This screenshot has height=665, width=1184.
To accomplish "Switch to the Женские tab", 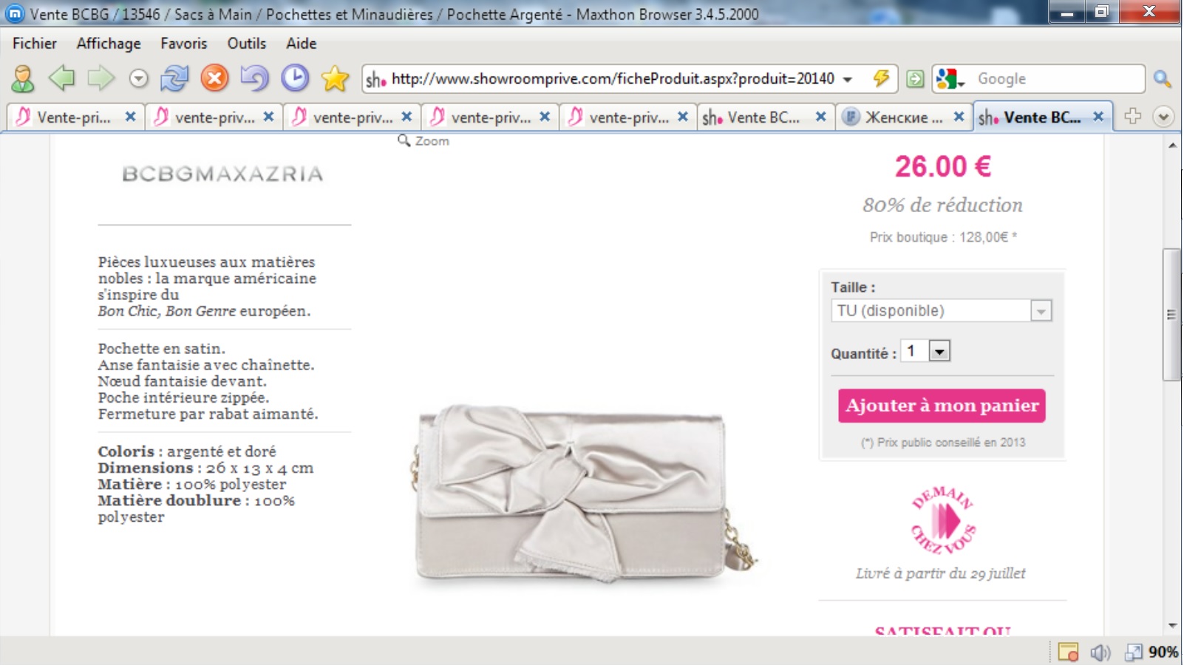I will 903,117.
